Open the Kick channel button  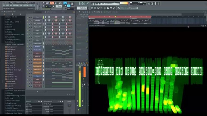pyautogui.click(x=38, y=17)
